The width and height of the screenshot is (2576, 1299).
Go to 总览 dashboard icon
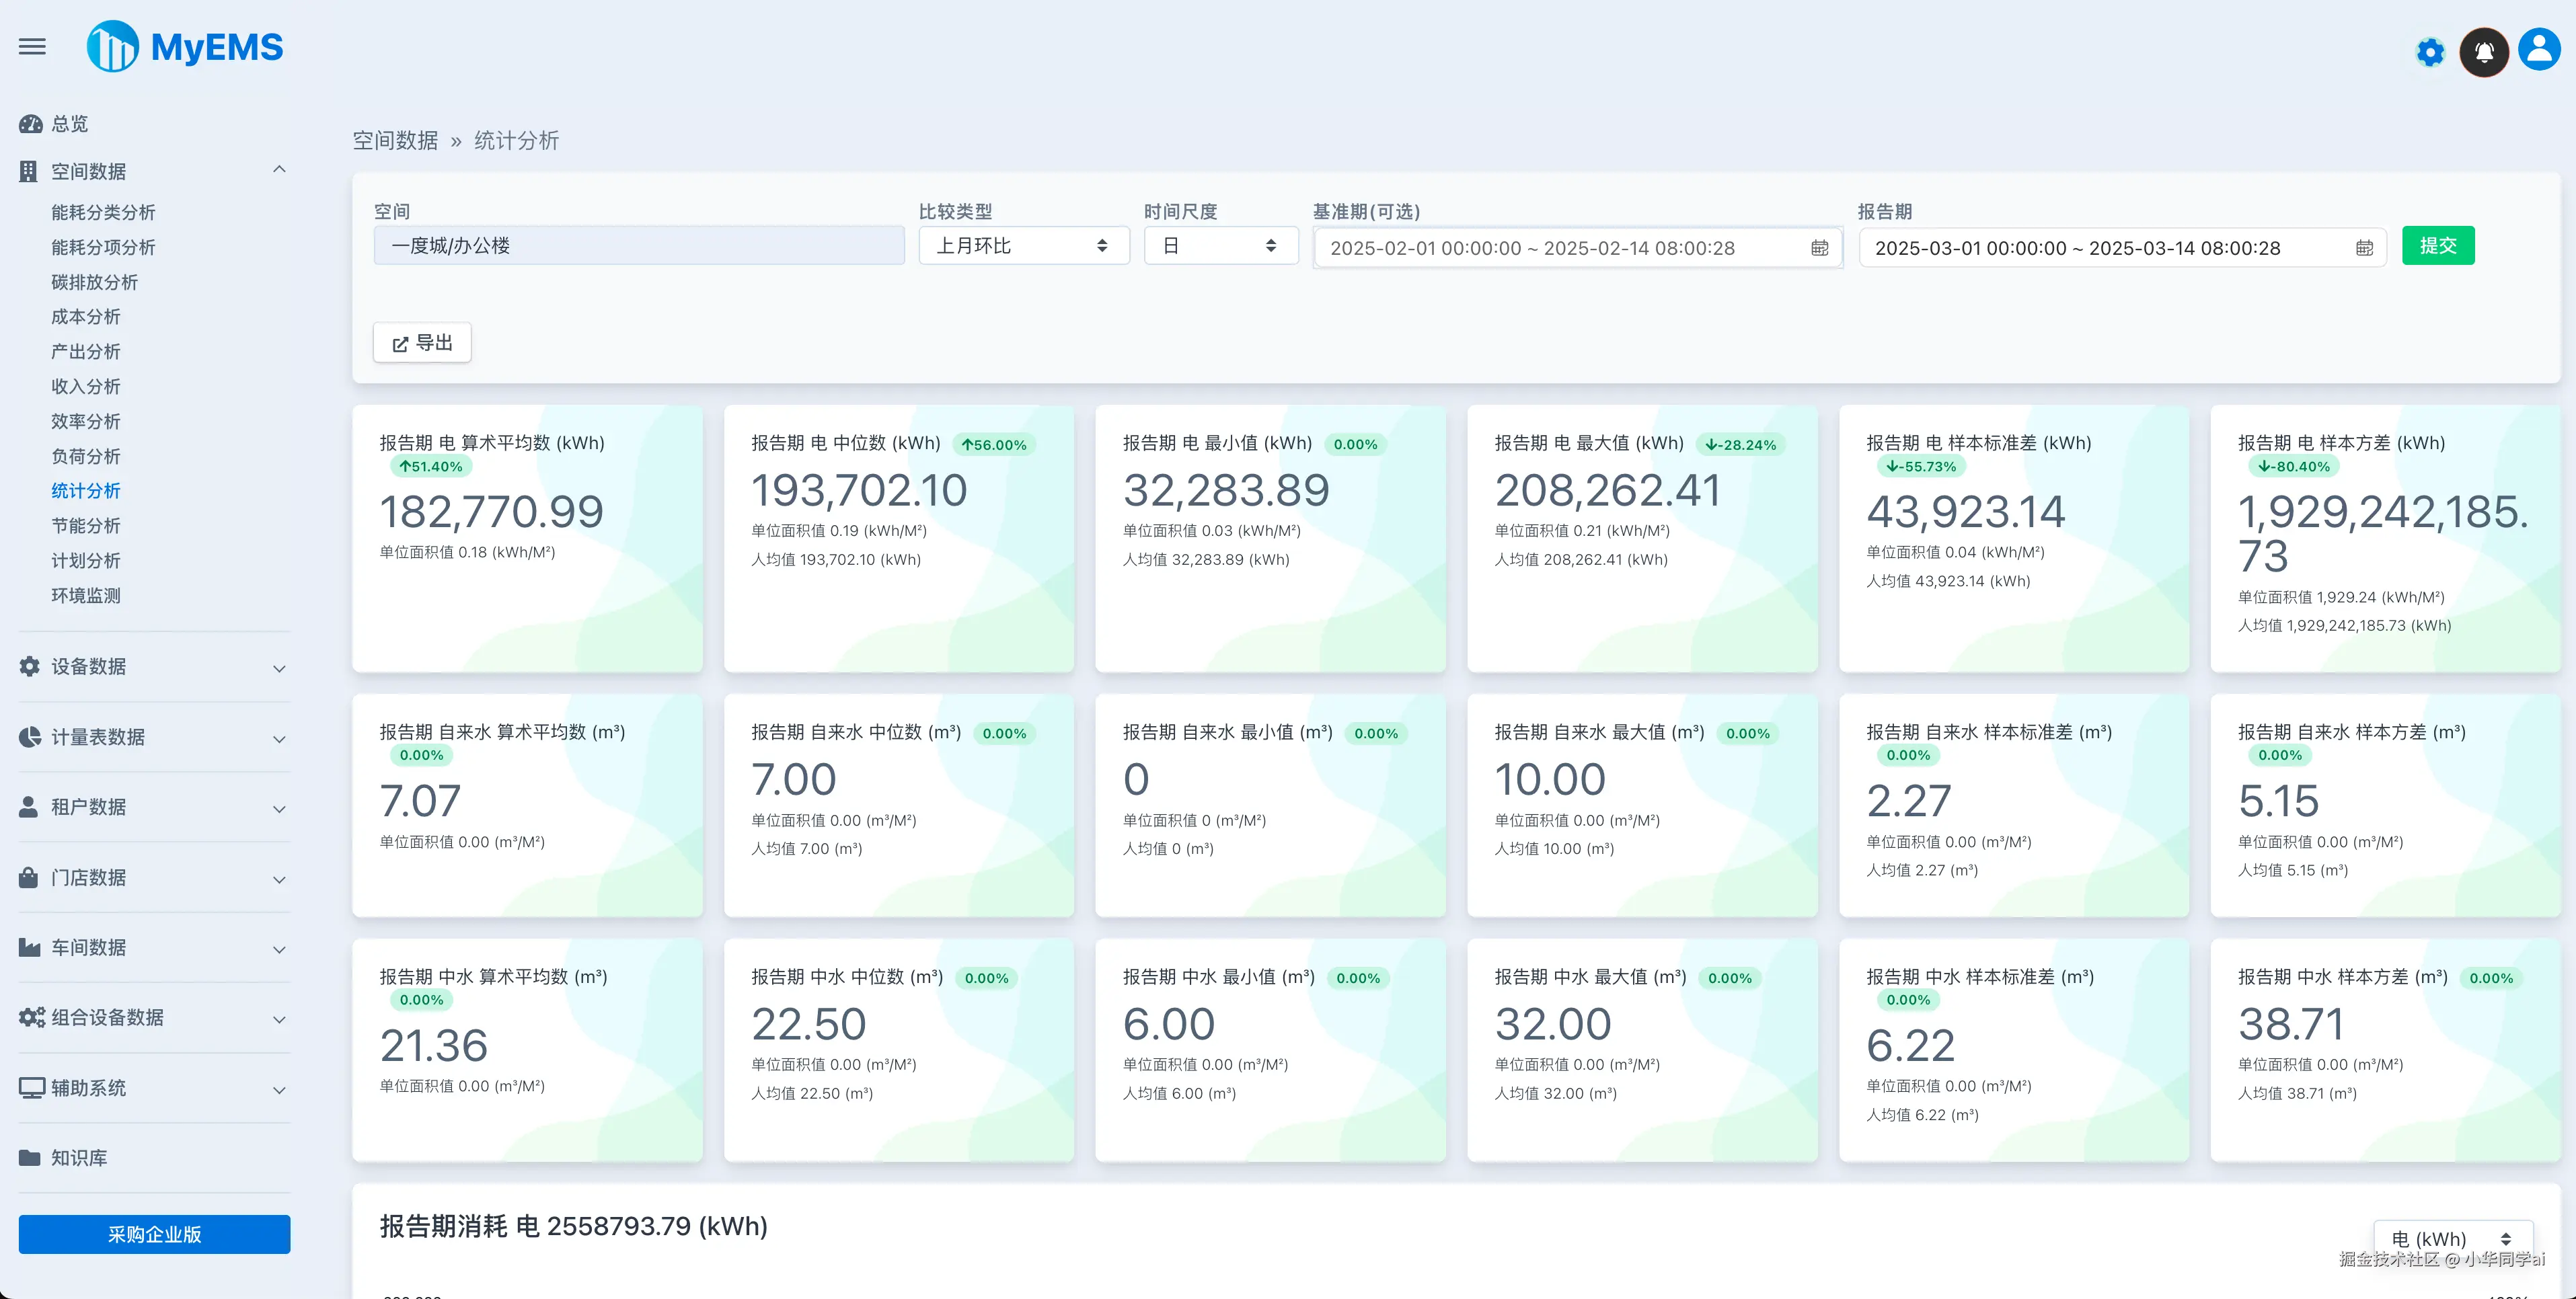click(x=31, y=124)
